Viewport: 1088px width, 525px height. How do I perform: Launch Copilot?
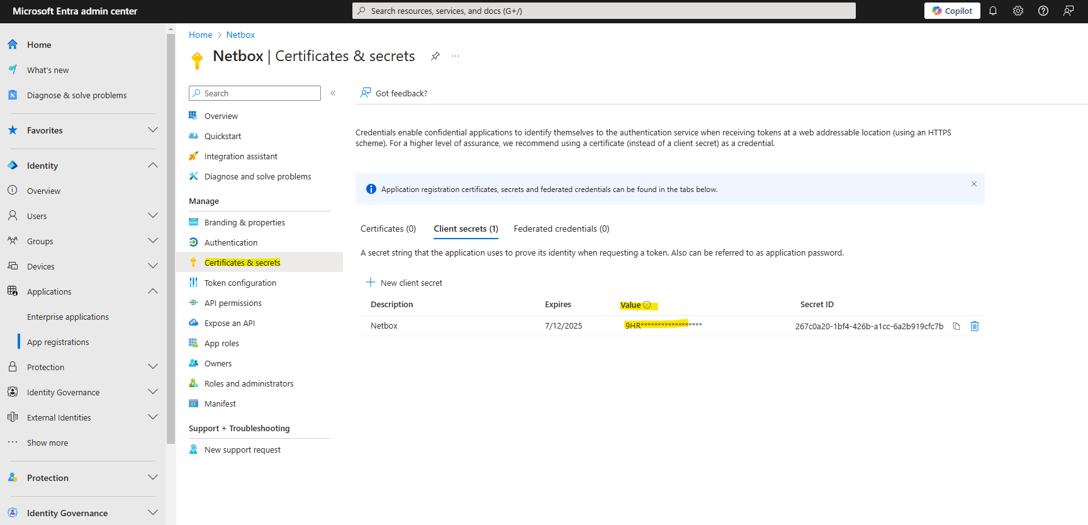coord(952,11)
